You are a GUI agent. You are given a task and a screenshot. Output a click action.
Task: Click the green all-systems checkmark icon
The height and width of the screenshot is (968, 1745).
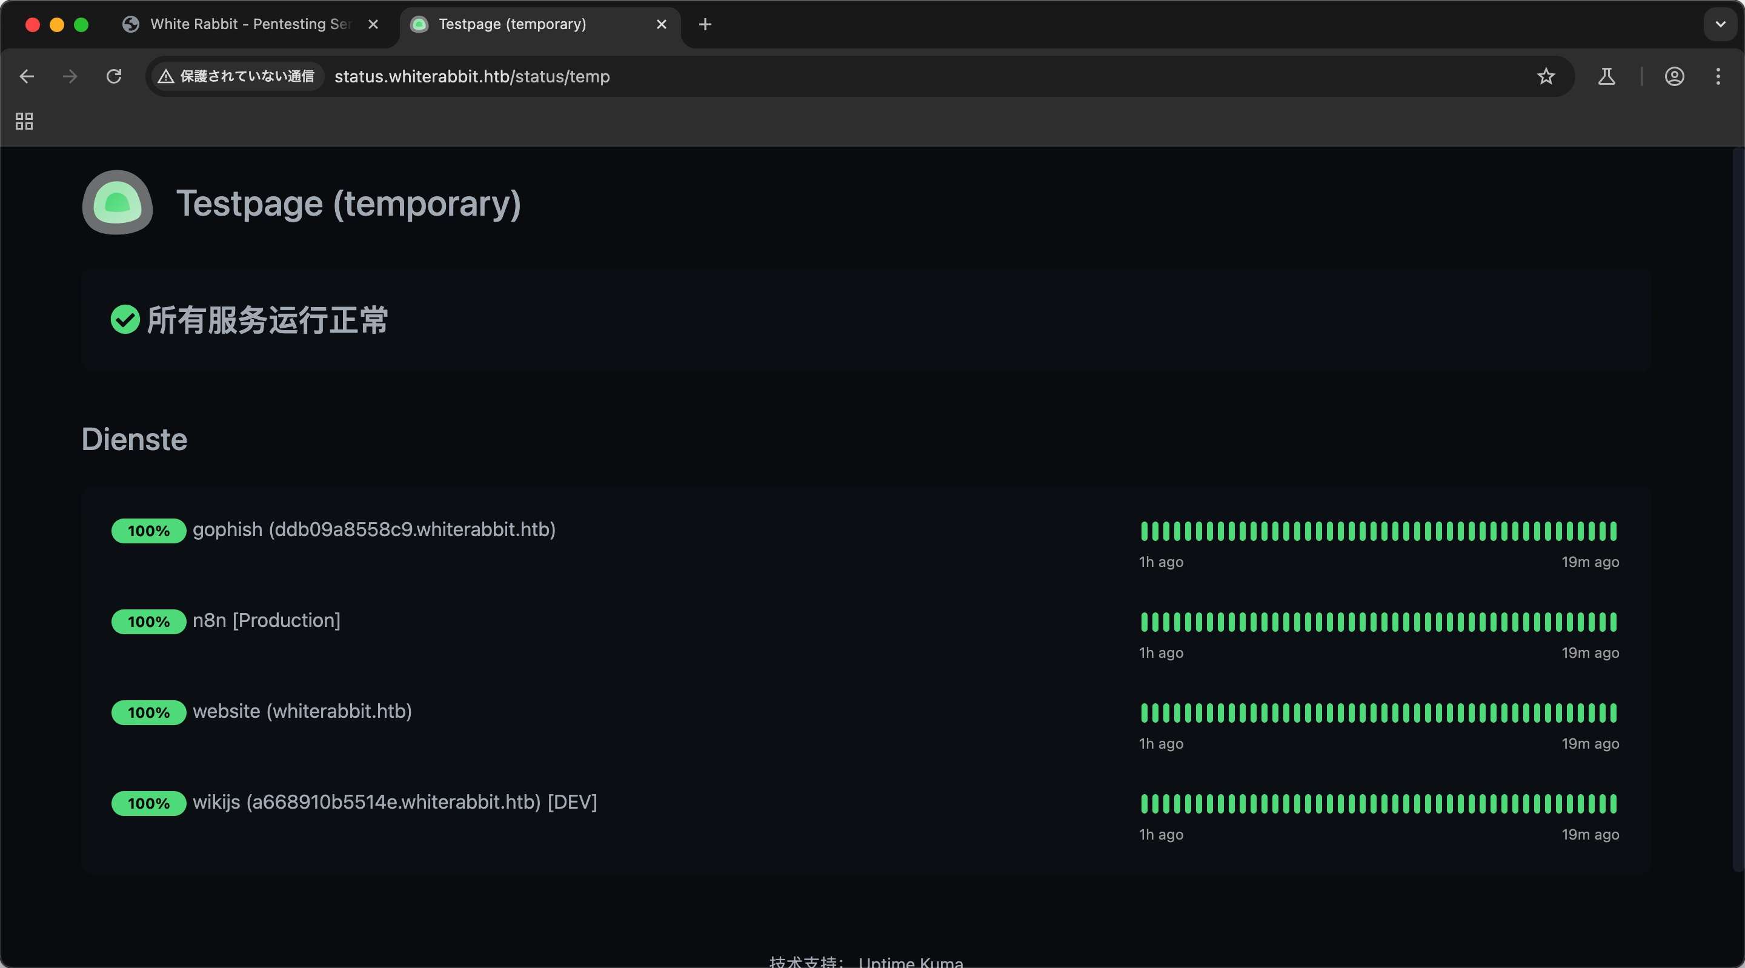pyautogui.click(x=125, y=320)
